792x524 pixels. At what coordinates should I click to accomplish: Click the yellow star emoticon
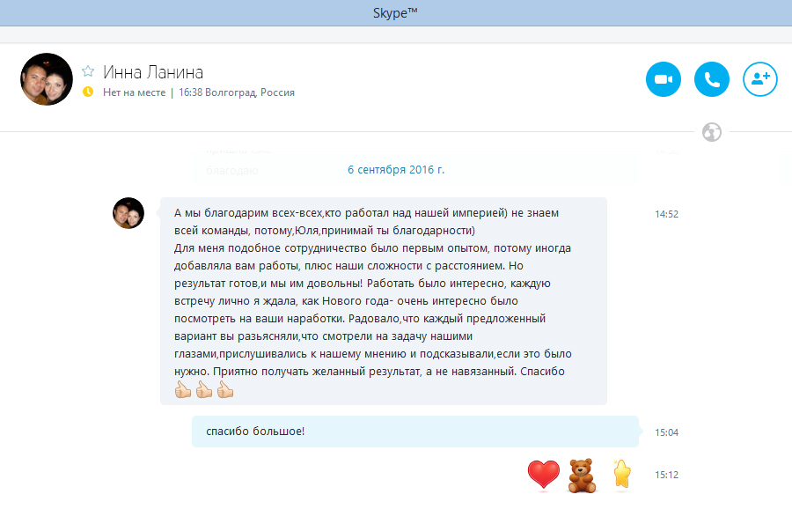622,474
